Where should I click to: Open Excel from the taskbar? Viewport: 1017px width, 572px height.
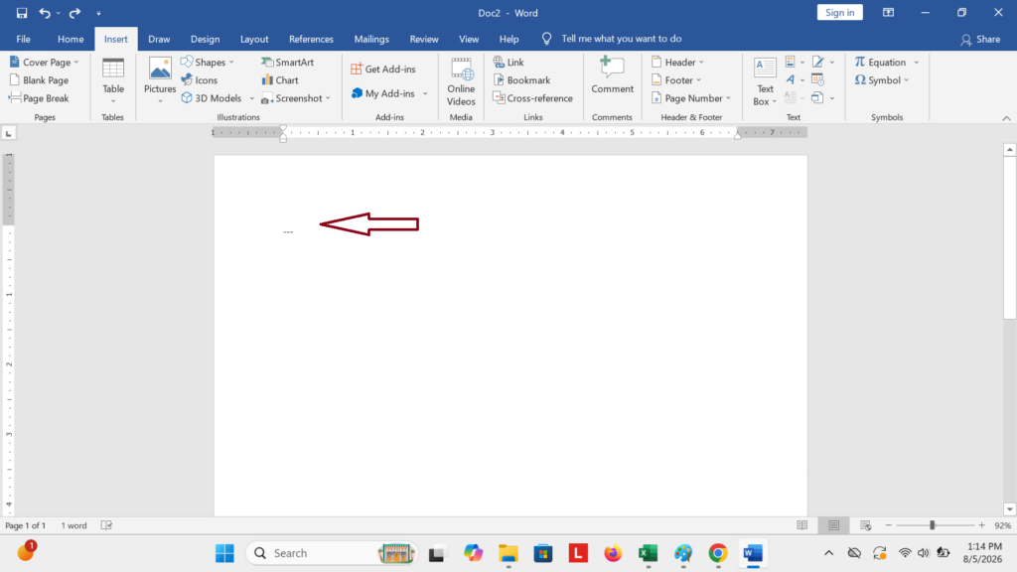[648, 553]
